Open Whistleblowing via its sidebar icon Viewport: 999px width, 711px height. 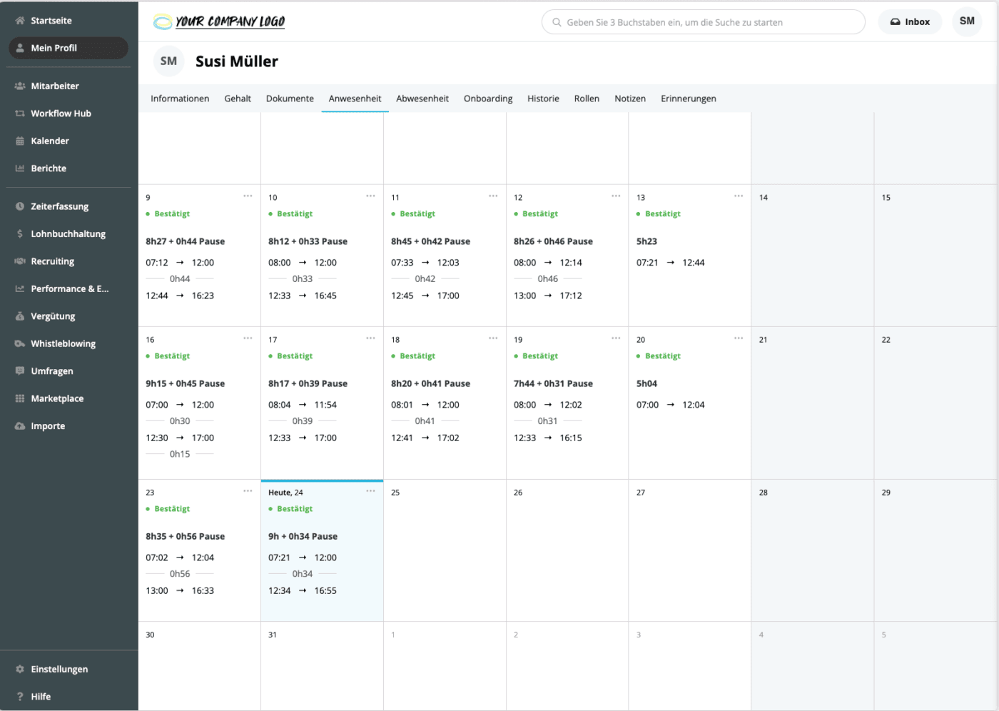tap(20, 344)
